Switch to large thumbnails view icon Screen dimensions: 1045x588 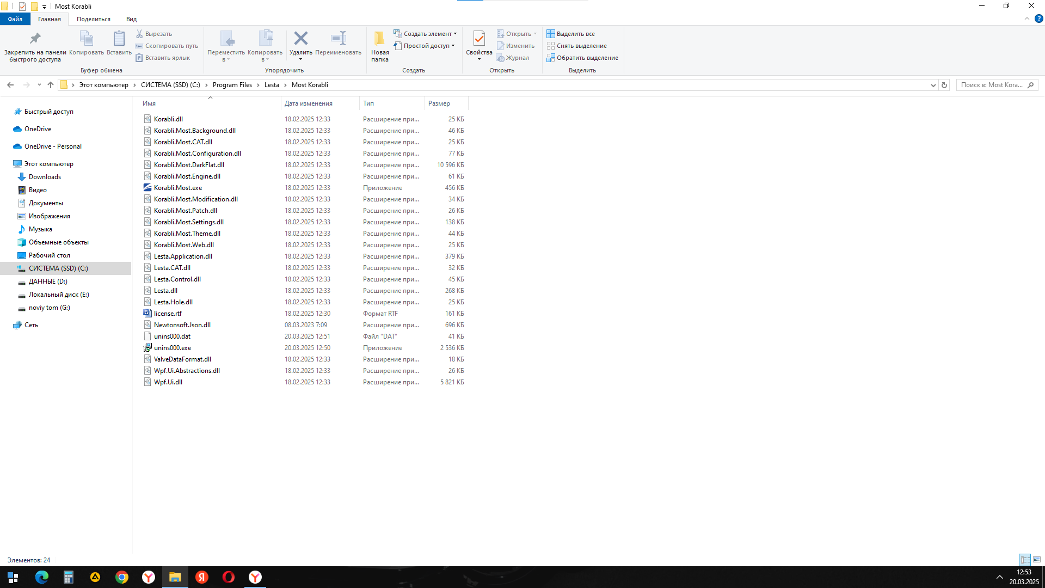tap(1037, 560)
